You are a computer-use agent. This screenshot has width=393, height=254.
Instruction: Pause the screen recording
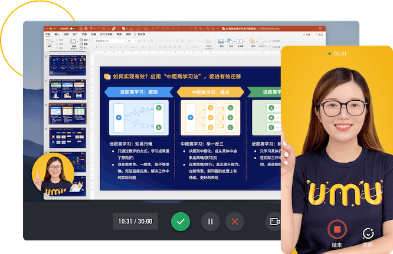coord(209,222)
